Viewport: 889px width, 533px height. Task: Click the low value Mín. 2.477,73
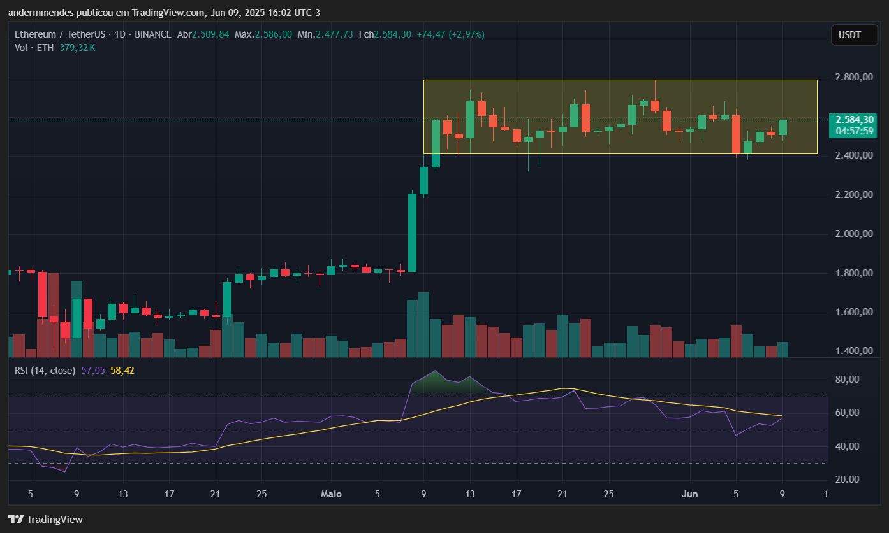pos(325,34)
